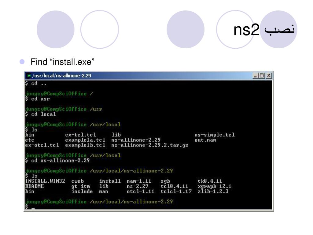This screenshot has height=235, width=313.
Task: Click example1a.tcl in the listing
Action: point(85,140)
